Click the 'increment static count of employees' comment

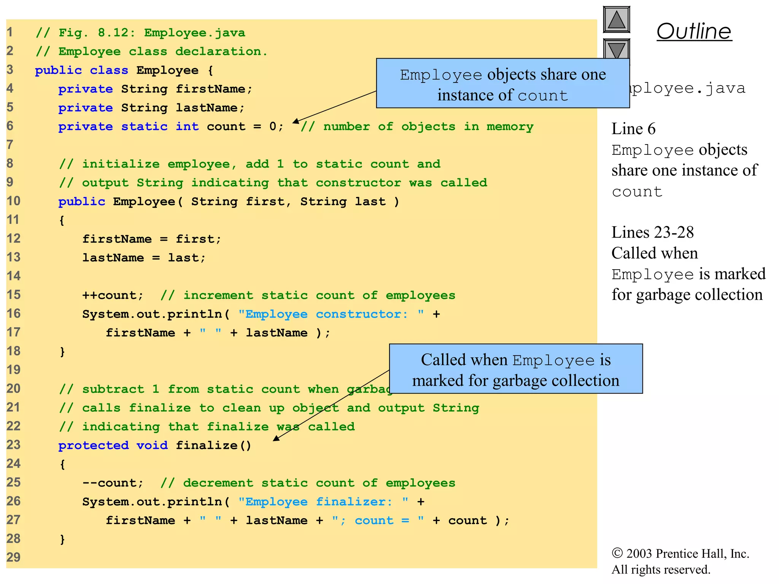pyautogui.click(x=308, y=295)
